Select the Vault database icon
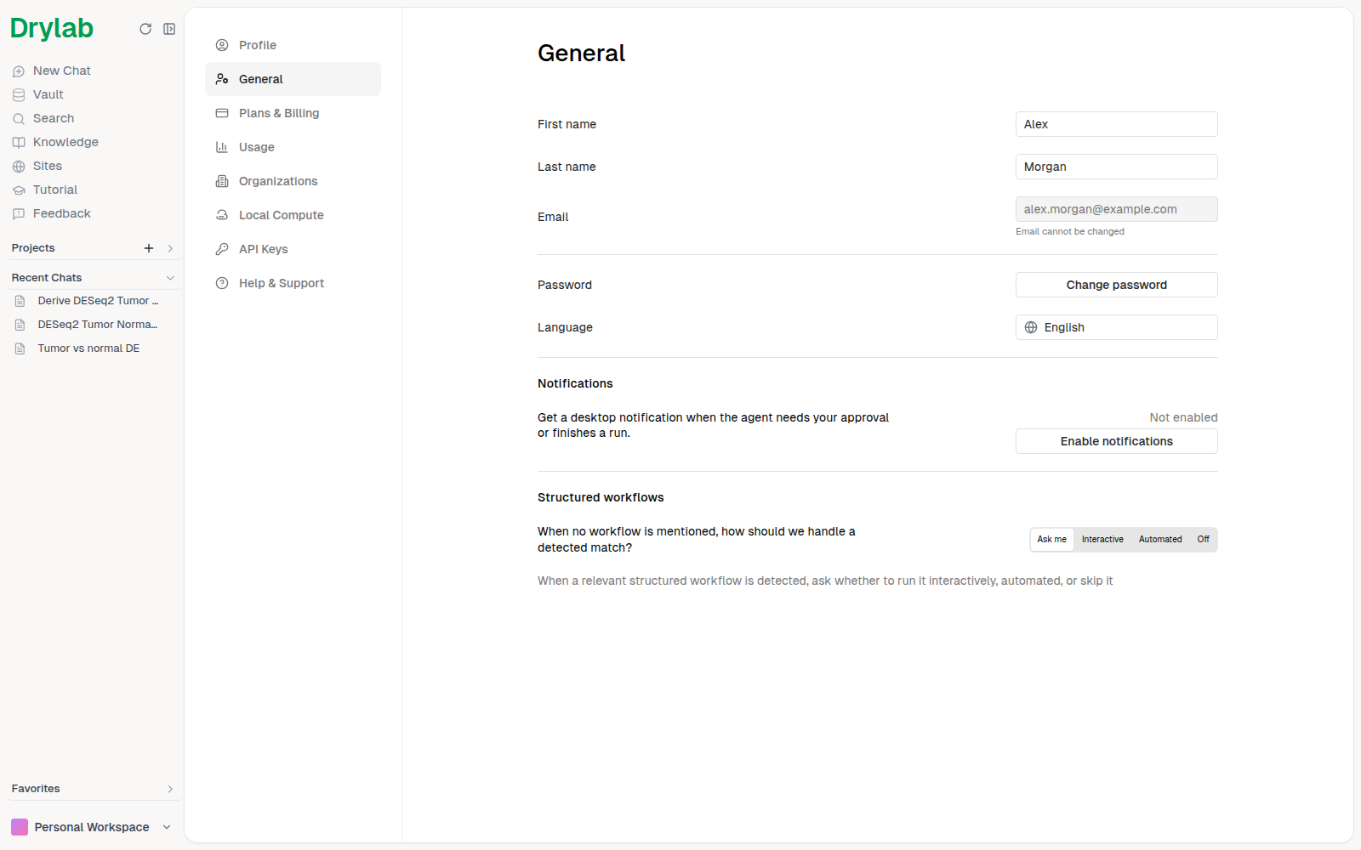Viewport: 1361px width, 850px height. (19, 95)
